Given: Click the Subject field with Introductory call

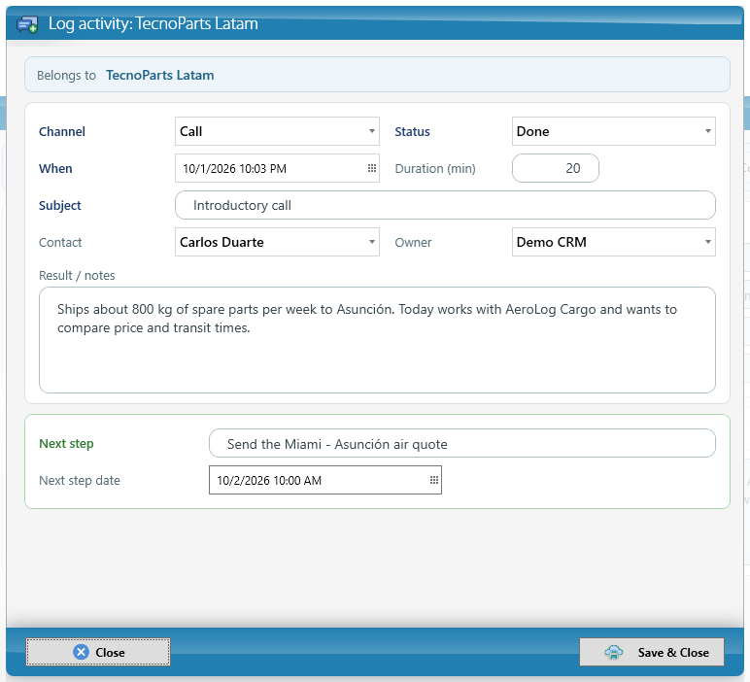Looking at the screenshot, I should tap(445, 205).
